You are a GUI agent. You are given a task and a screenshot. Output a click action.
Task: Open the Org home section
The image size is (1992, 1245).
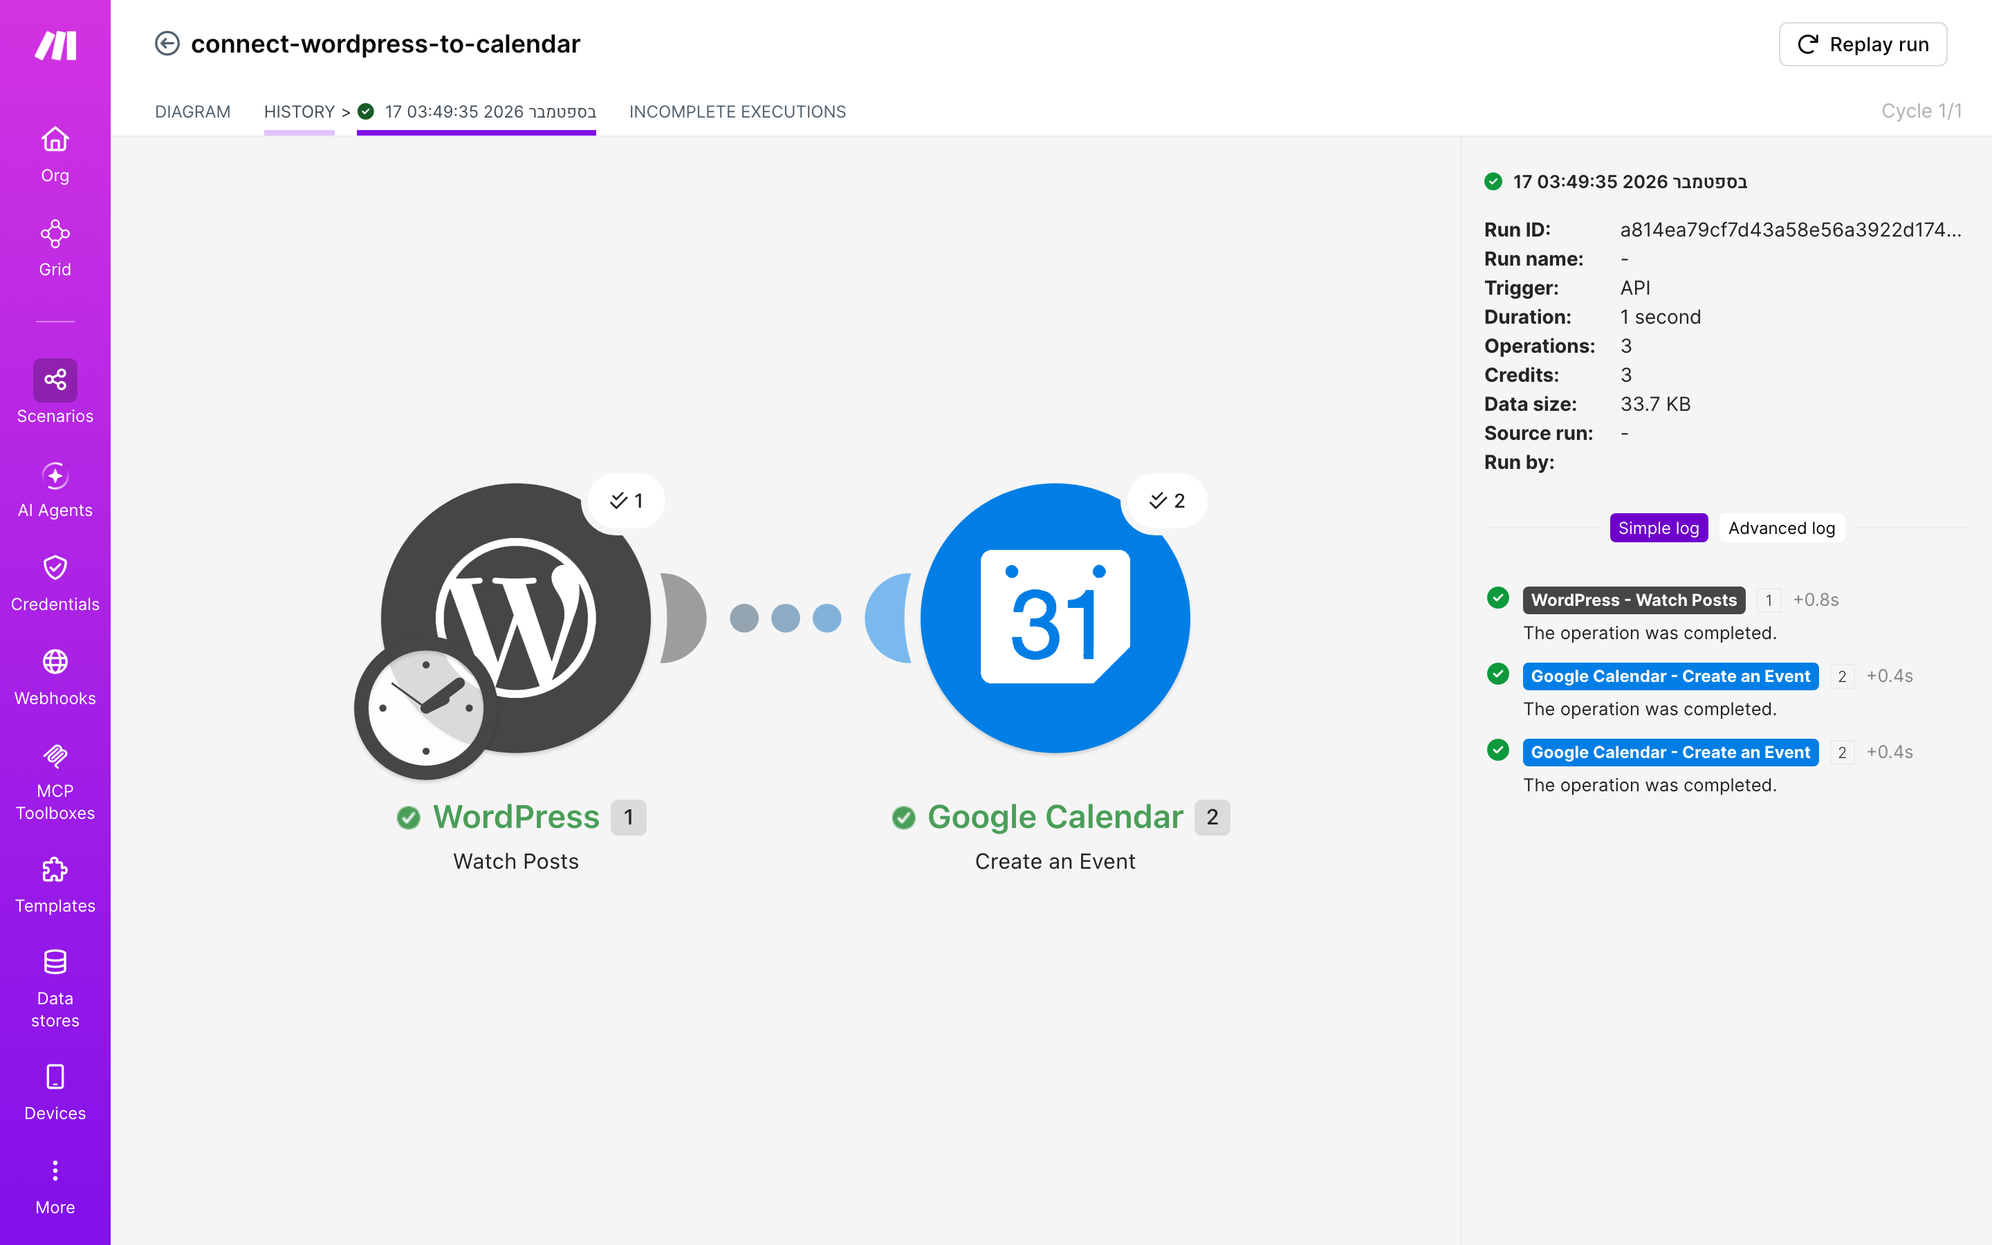(x=55, y=154)
